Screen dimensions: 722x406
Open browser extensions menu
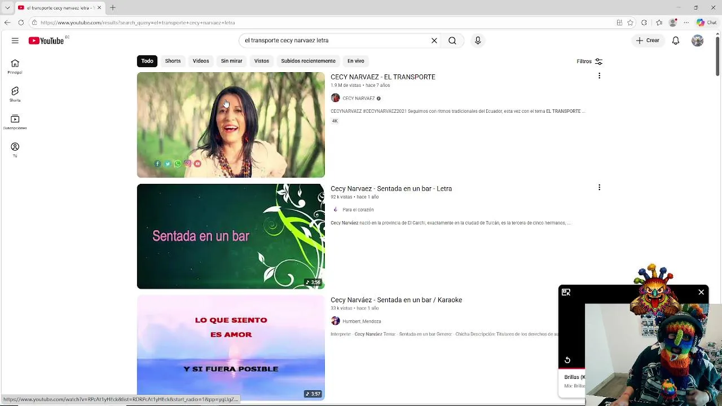(644, 23)
